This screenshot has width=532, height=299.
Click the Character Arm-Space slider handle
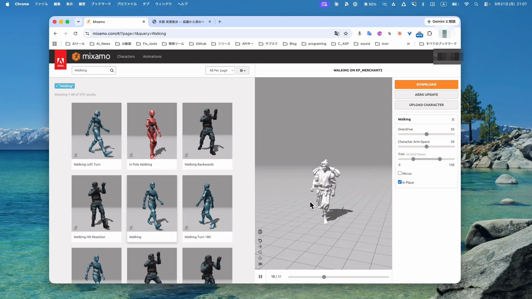[426, 147]
